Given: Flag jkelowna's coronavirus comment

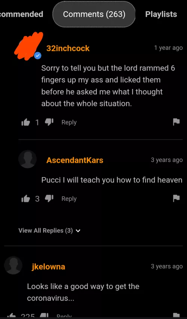Looking at the screenshot, I should click(x=176, y=316).
